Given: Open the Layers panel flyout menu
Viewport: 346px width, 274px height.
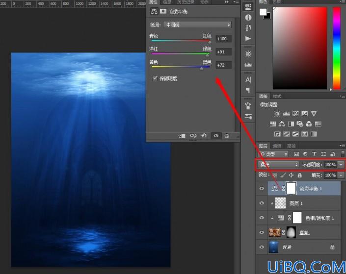Looking at the screenshot, I should pyautogui.click(x=343, y=146).
